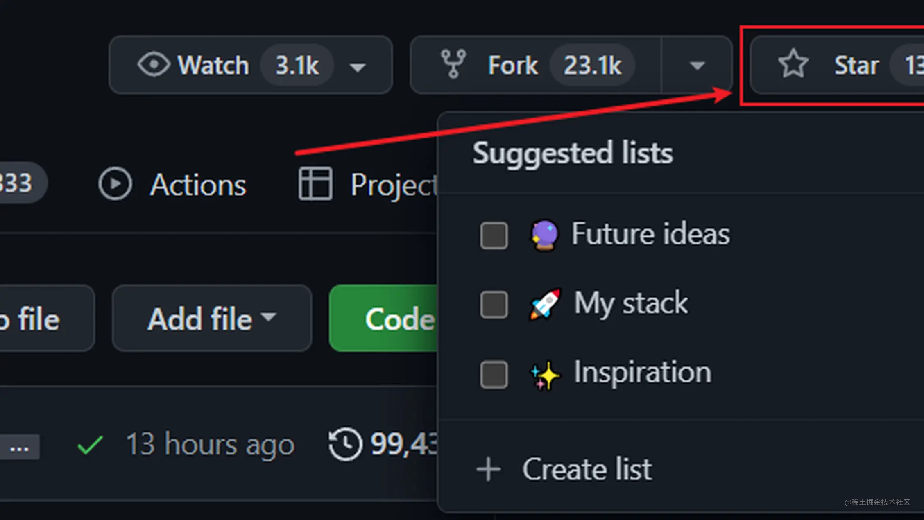Click the Actions play circle icon

point(115,183)
